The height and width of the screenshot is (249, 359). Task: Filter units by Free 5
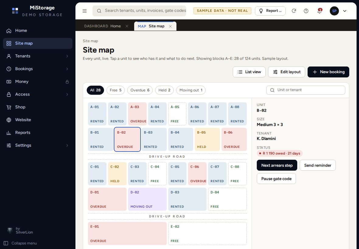[116, 90]
